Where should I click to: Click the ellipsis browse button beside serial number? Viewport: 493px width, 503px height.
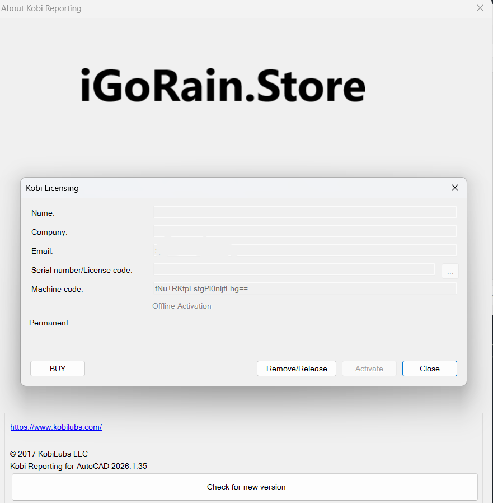[x=450, y=271]
